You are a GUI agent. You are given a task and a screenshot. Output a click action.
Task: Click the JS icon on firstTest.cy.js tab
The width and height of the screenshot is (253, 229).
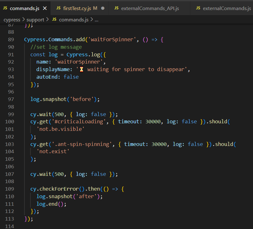click(59, 8)
